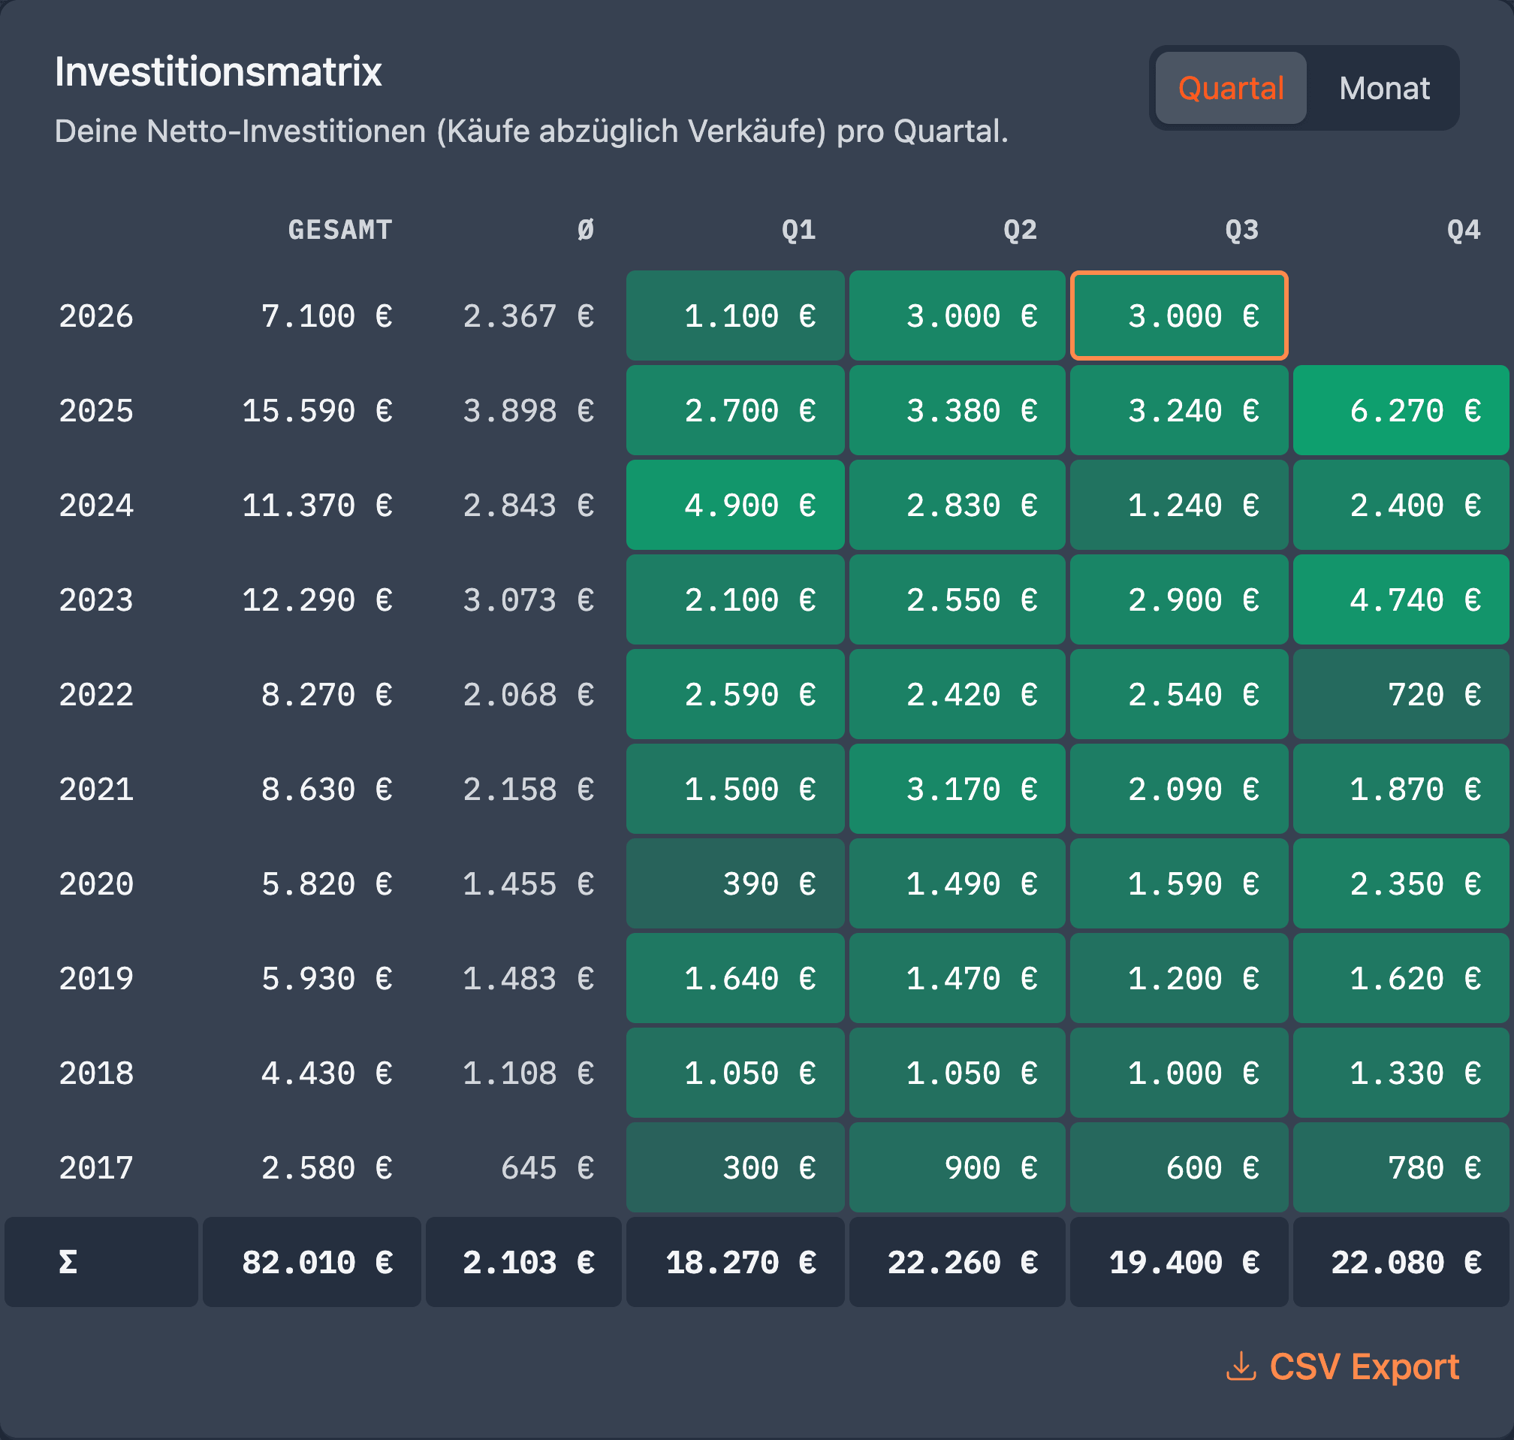The height and width of the screenshot is (1440, 1514).
Task: Click the Q1 column header
Action: (x=798, y=230)
